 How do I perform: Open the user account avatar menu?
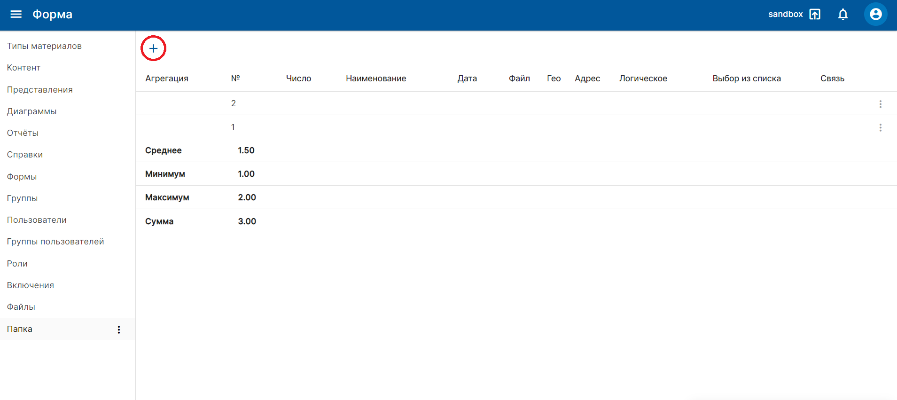click(875, 15)
